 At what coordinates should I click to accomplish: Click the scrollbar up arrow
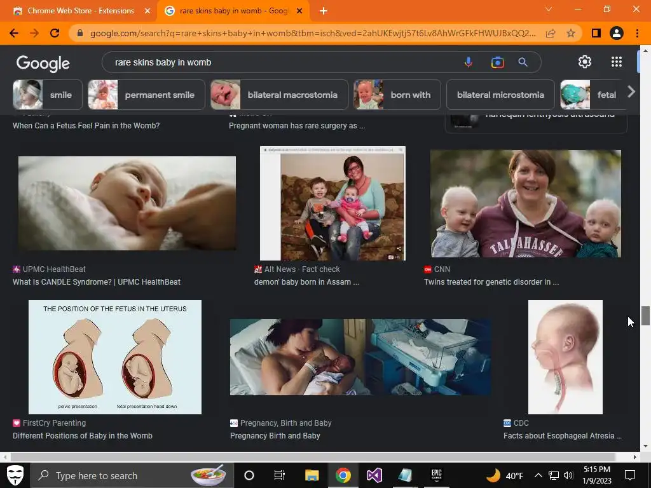click(645, 50)
